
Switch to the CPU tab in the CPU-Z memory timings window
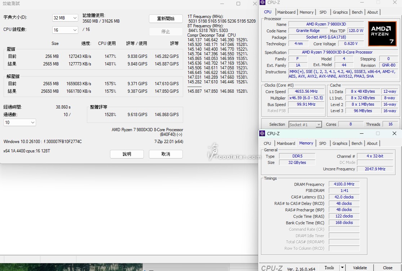(x=268, y=143)
